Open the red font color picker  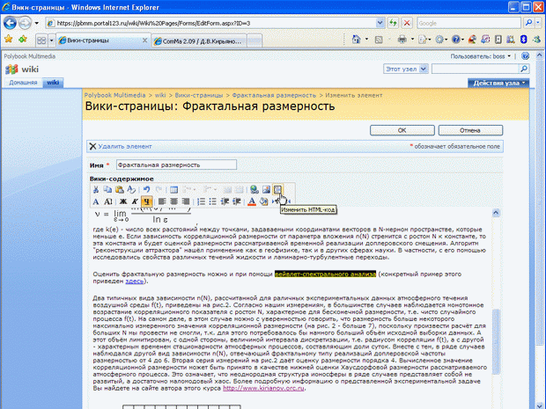(252, 201)
